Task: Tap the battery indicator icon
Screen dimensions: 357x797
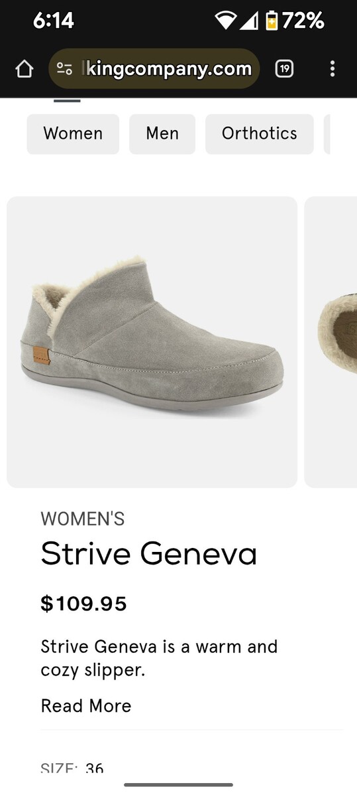Action: (x=272, y=21)
